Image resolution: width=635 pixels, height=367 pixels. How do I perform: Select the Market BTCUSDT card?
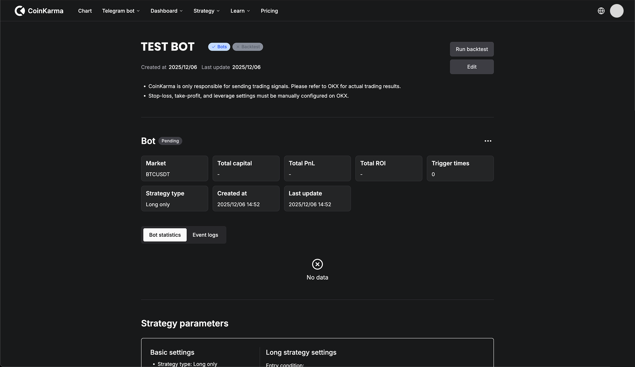pyautogui.click(x=175, y=168)
